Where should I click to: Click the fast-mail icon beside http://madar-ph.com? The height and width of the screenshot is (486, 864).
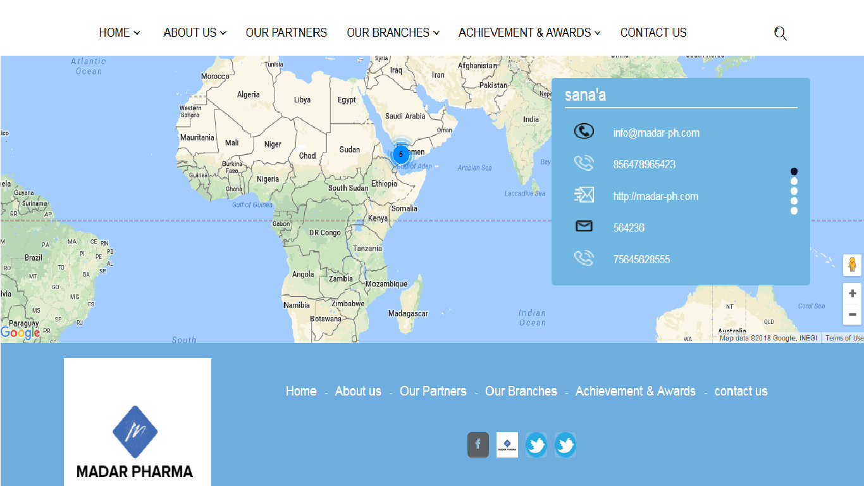(584, 195)
